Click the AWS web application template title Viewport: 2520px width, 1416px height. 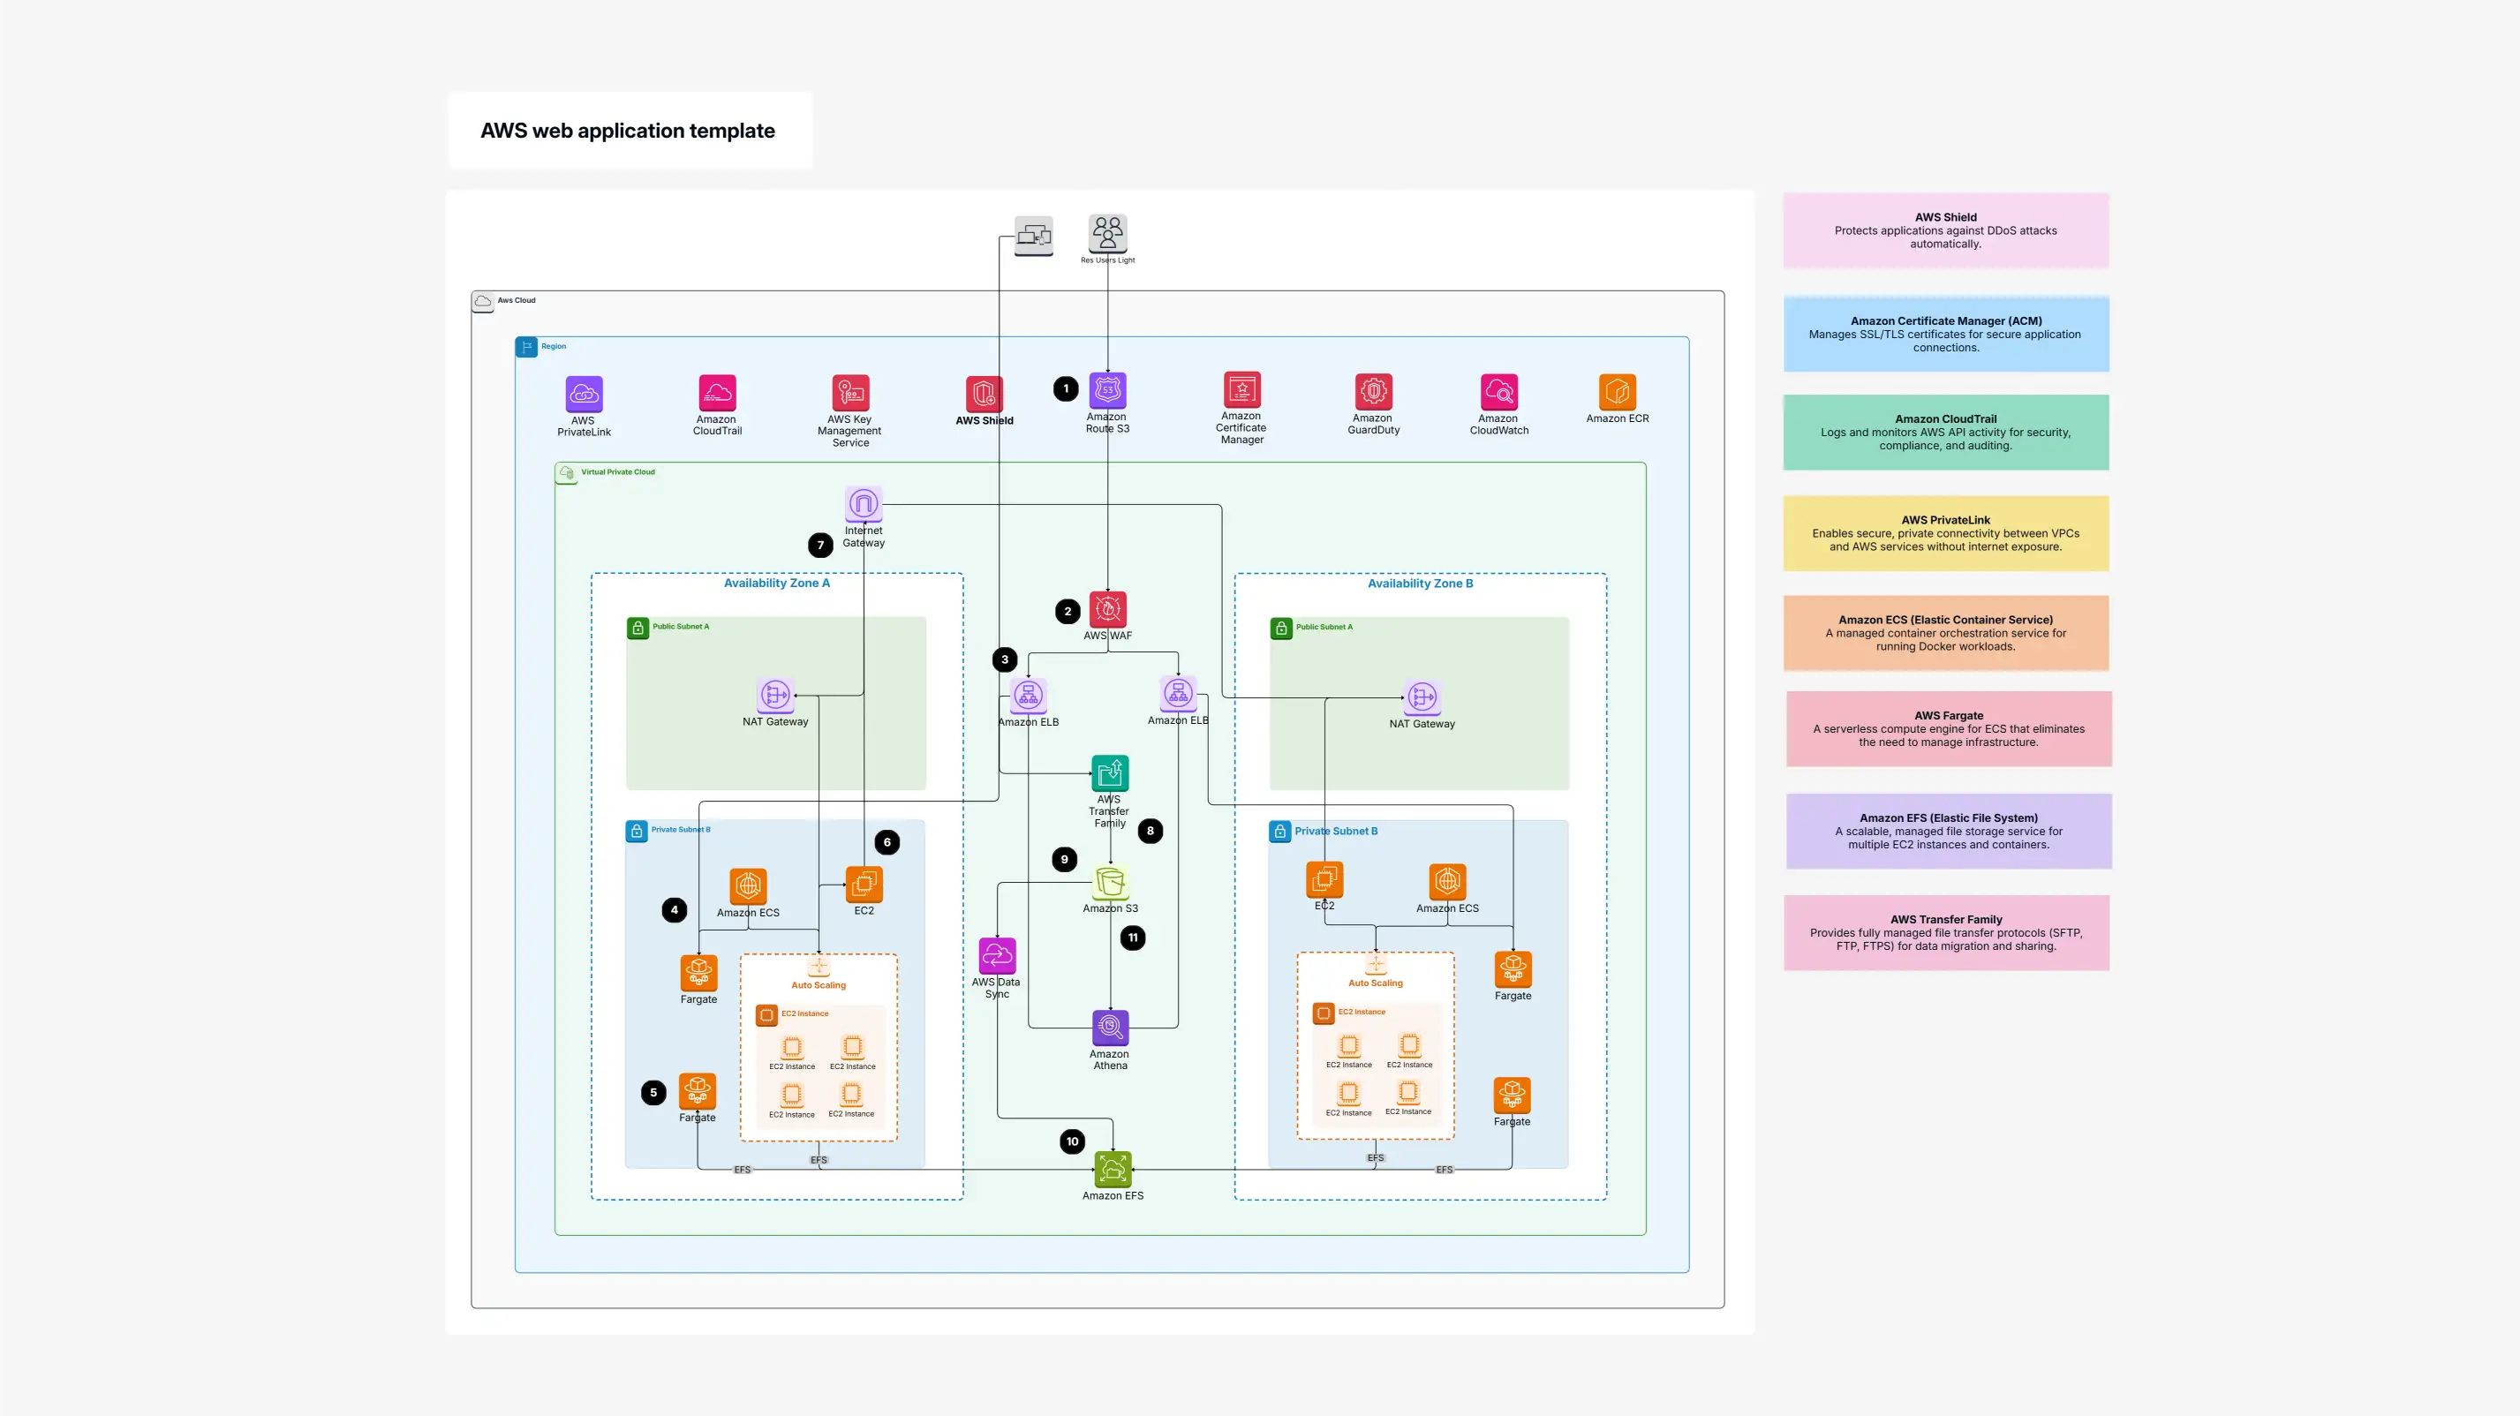click(x=627, y=131)
